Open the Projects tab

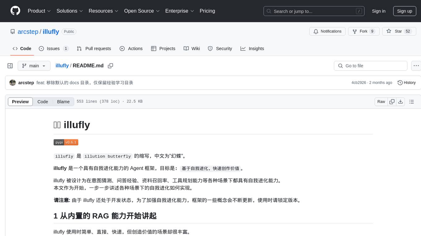pyautogui.click(x=163, y=48)
